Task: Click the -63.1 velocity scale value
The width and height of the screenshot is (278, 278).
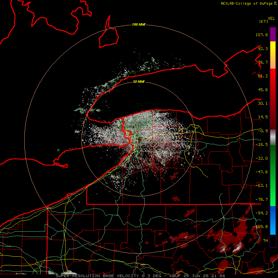Action: pyautogui.click(x=262, y=186)
